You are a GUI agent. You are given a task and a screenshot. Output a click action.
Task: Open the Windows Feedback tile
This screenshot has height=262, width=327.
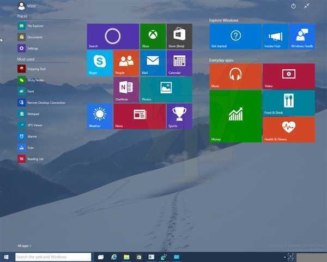pyautogui.click(x=302, y=37)
